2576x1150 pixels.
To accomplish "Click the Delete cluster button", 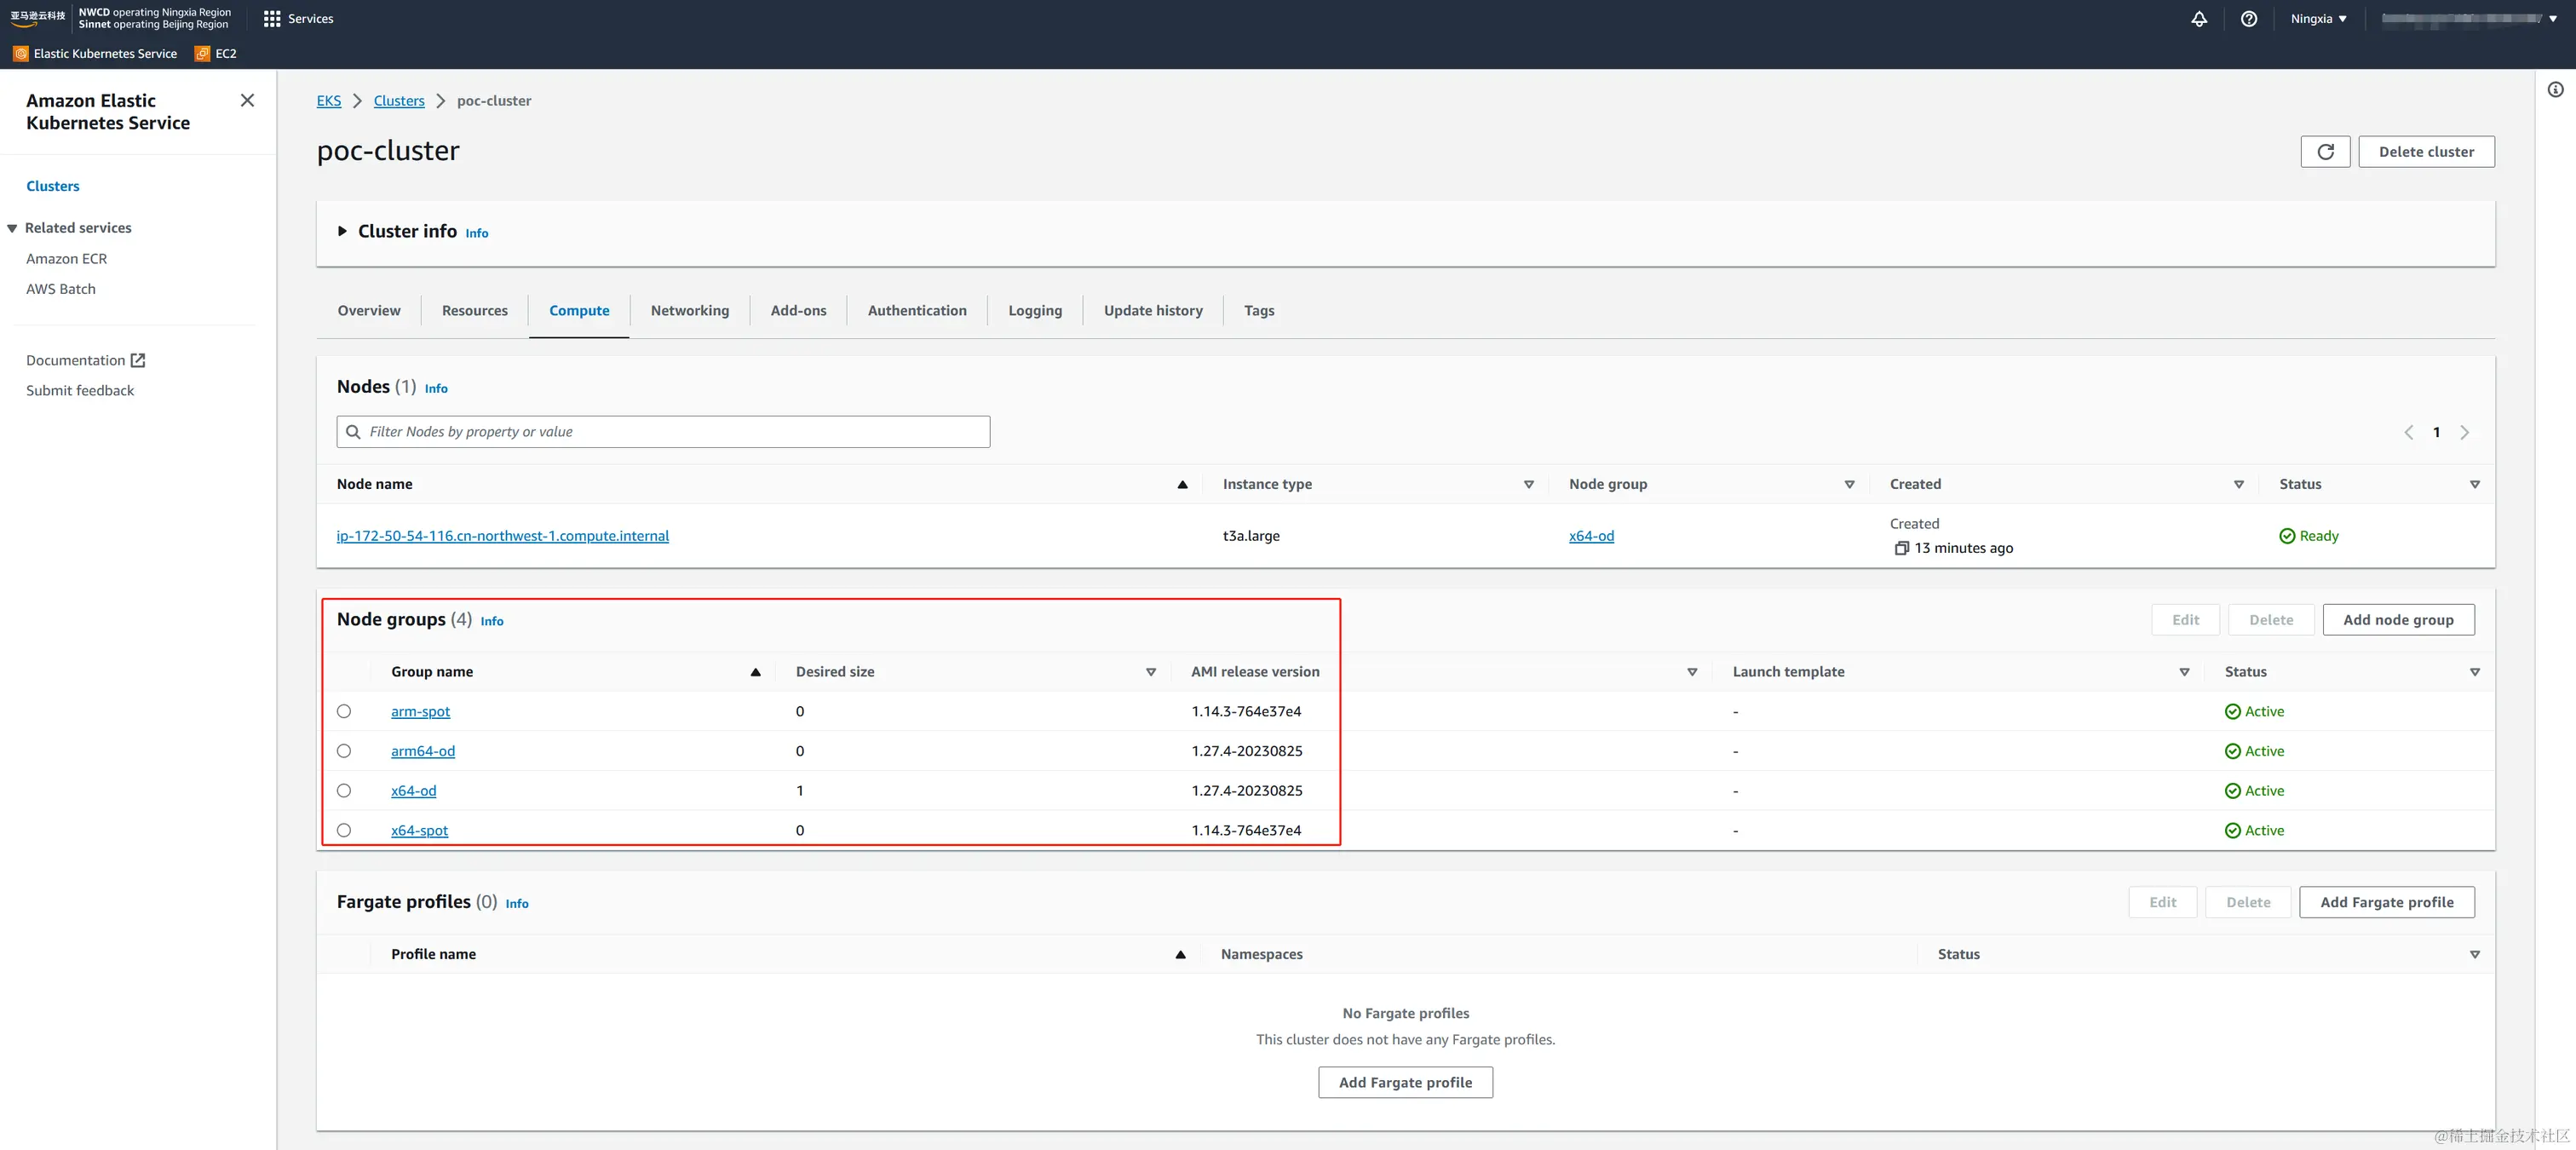I will (x=2426, y=152).
